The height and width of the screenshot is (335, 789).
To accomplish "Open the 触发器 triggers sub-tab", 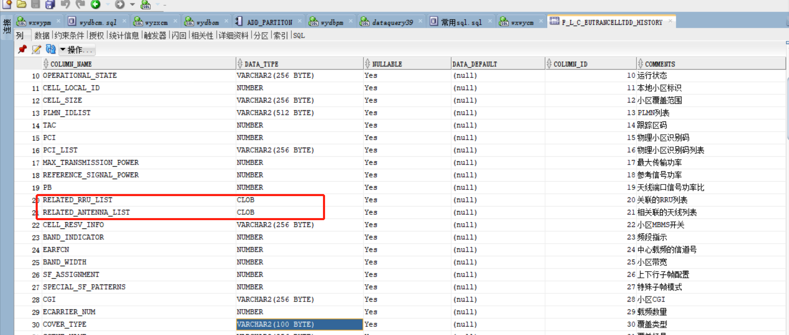I will (x=155, y=36).
